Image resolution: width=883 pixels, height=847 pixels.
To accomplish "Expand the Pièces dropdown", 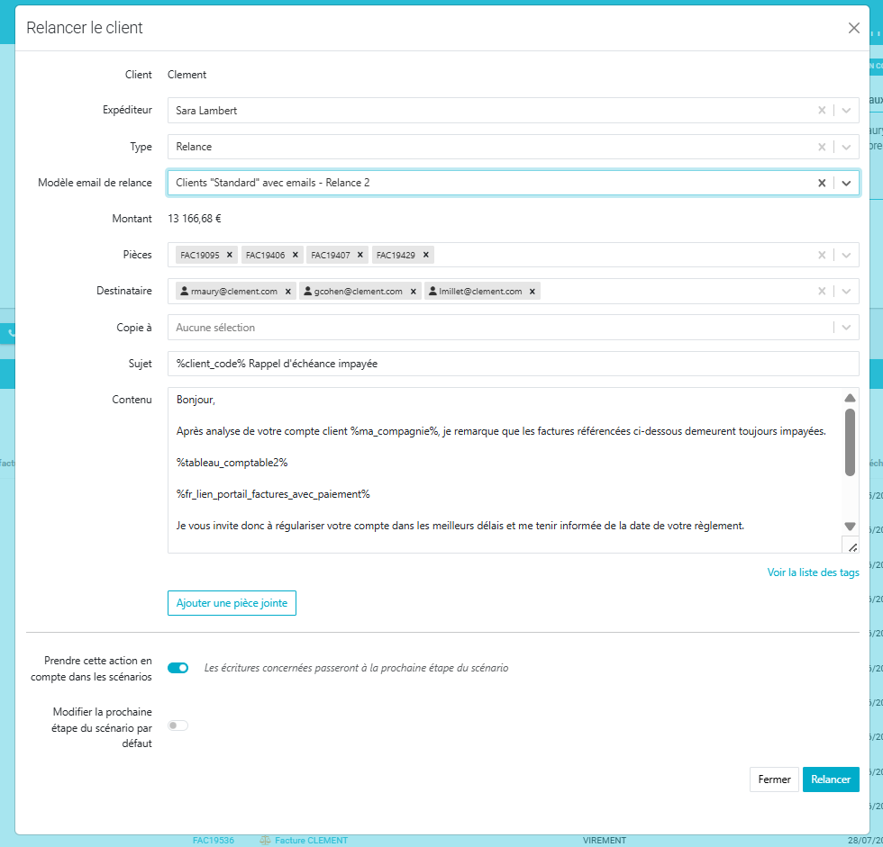I will [x=845, y=255].
